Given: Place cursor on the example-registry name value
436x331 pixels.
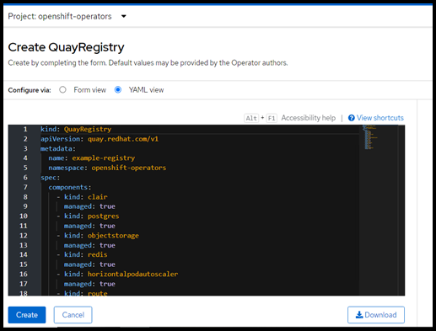Looking at the screenshot, I should click(104, 158).
